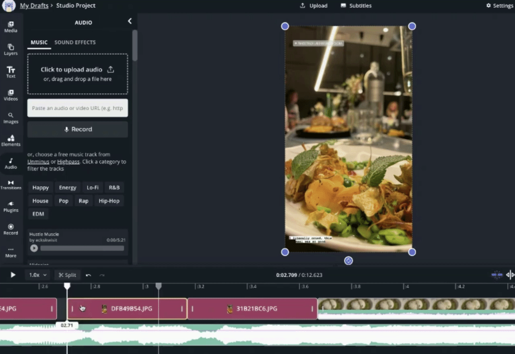Viewport: 515px width, 354px height.
Task: Open the Elements panel
Action: coord(11,140)
